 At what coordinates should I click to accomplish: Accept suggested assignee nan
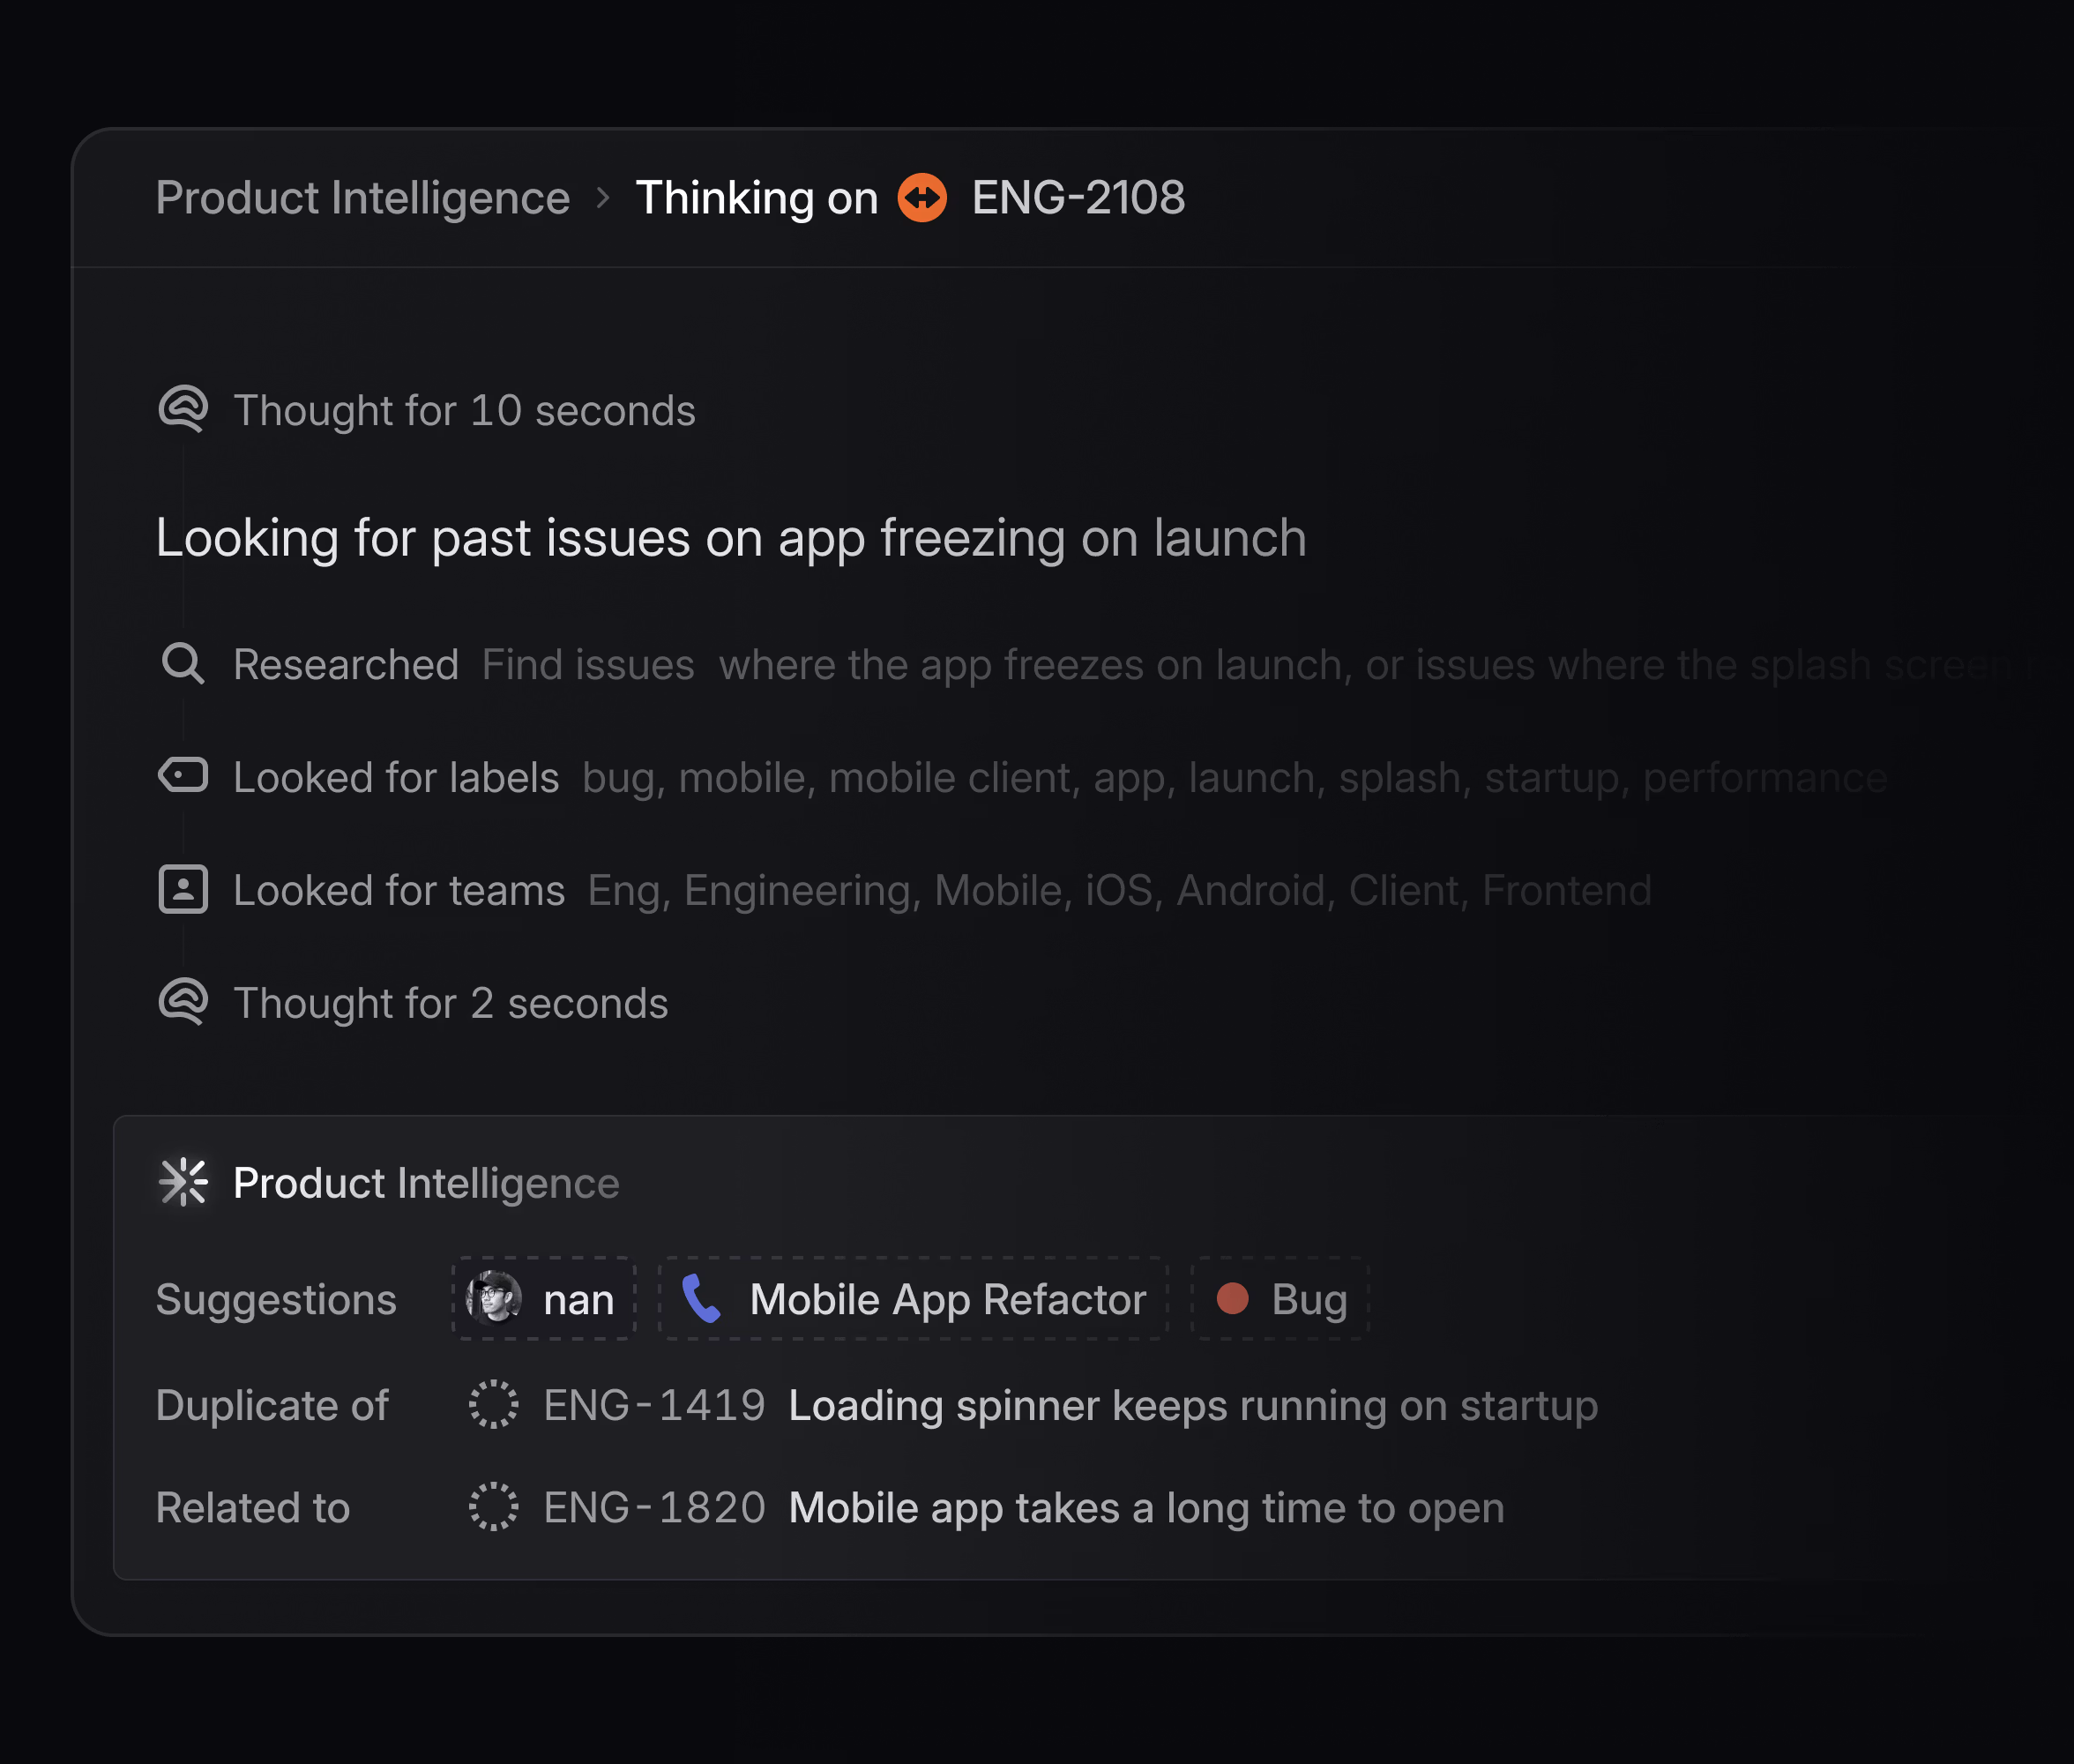(544, 1299)
